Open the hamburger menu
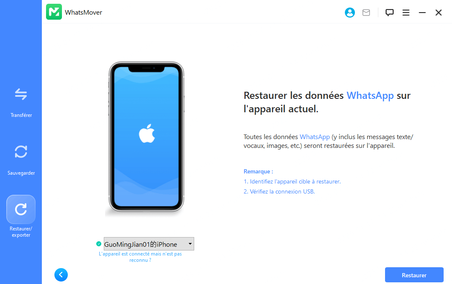The width and height of the screenshot is (452, 284). [406, 13]
